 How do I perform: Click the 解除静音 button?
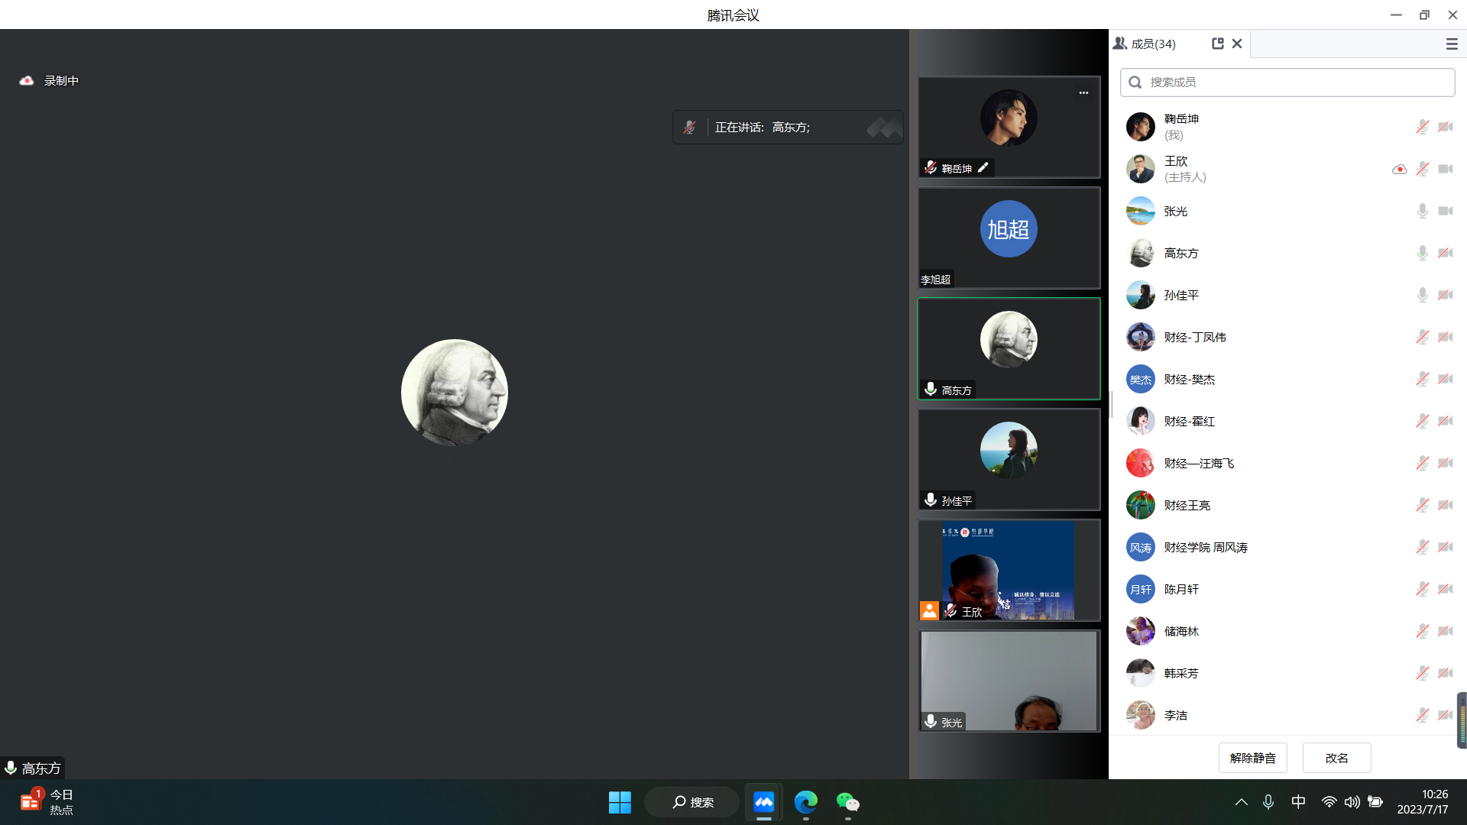pyautogui.click(x=1252, y=758)
